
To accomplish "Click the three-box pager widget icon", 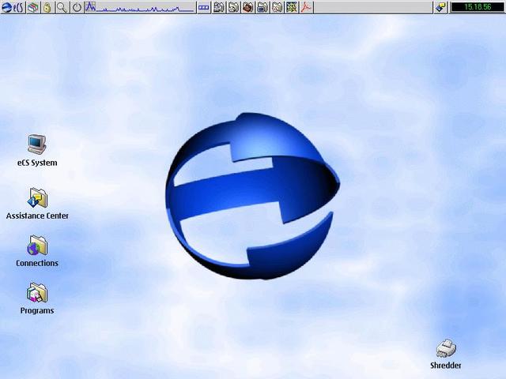I will (204, 7).
